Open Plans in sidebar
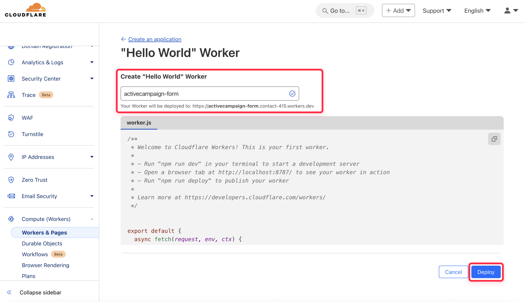Image resolution: width=524 pixels, height=302 pixels. click(x=29, y=276)
